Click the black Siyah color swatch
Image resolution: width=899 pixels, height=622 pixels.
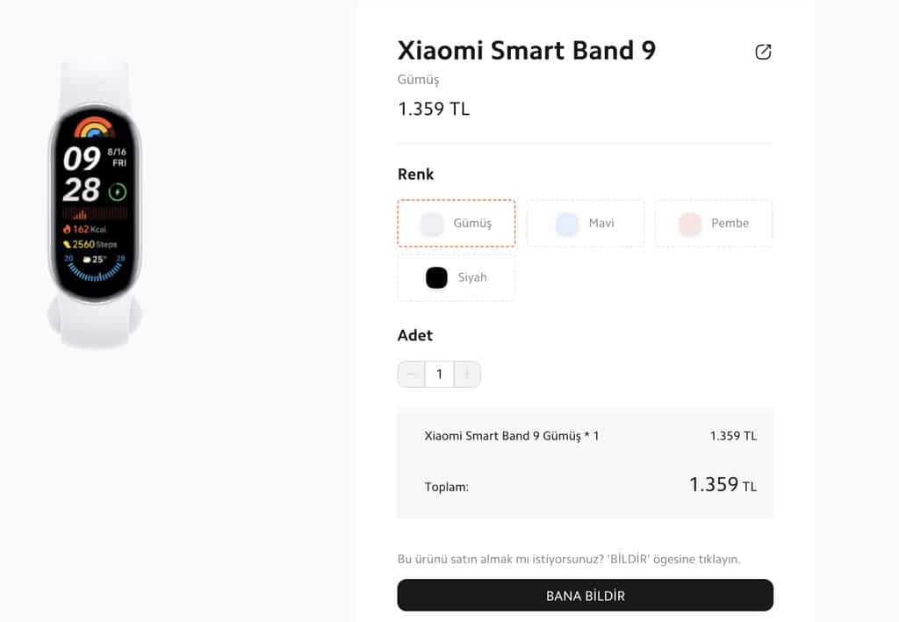[x=436, y=278]
